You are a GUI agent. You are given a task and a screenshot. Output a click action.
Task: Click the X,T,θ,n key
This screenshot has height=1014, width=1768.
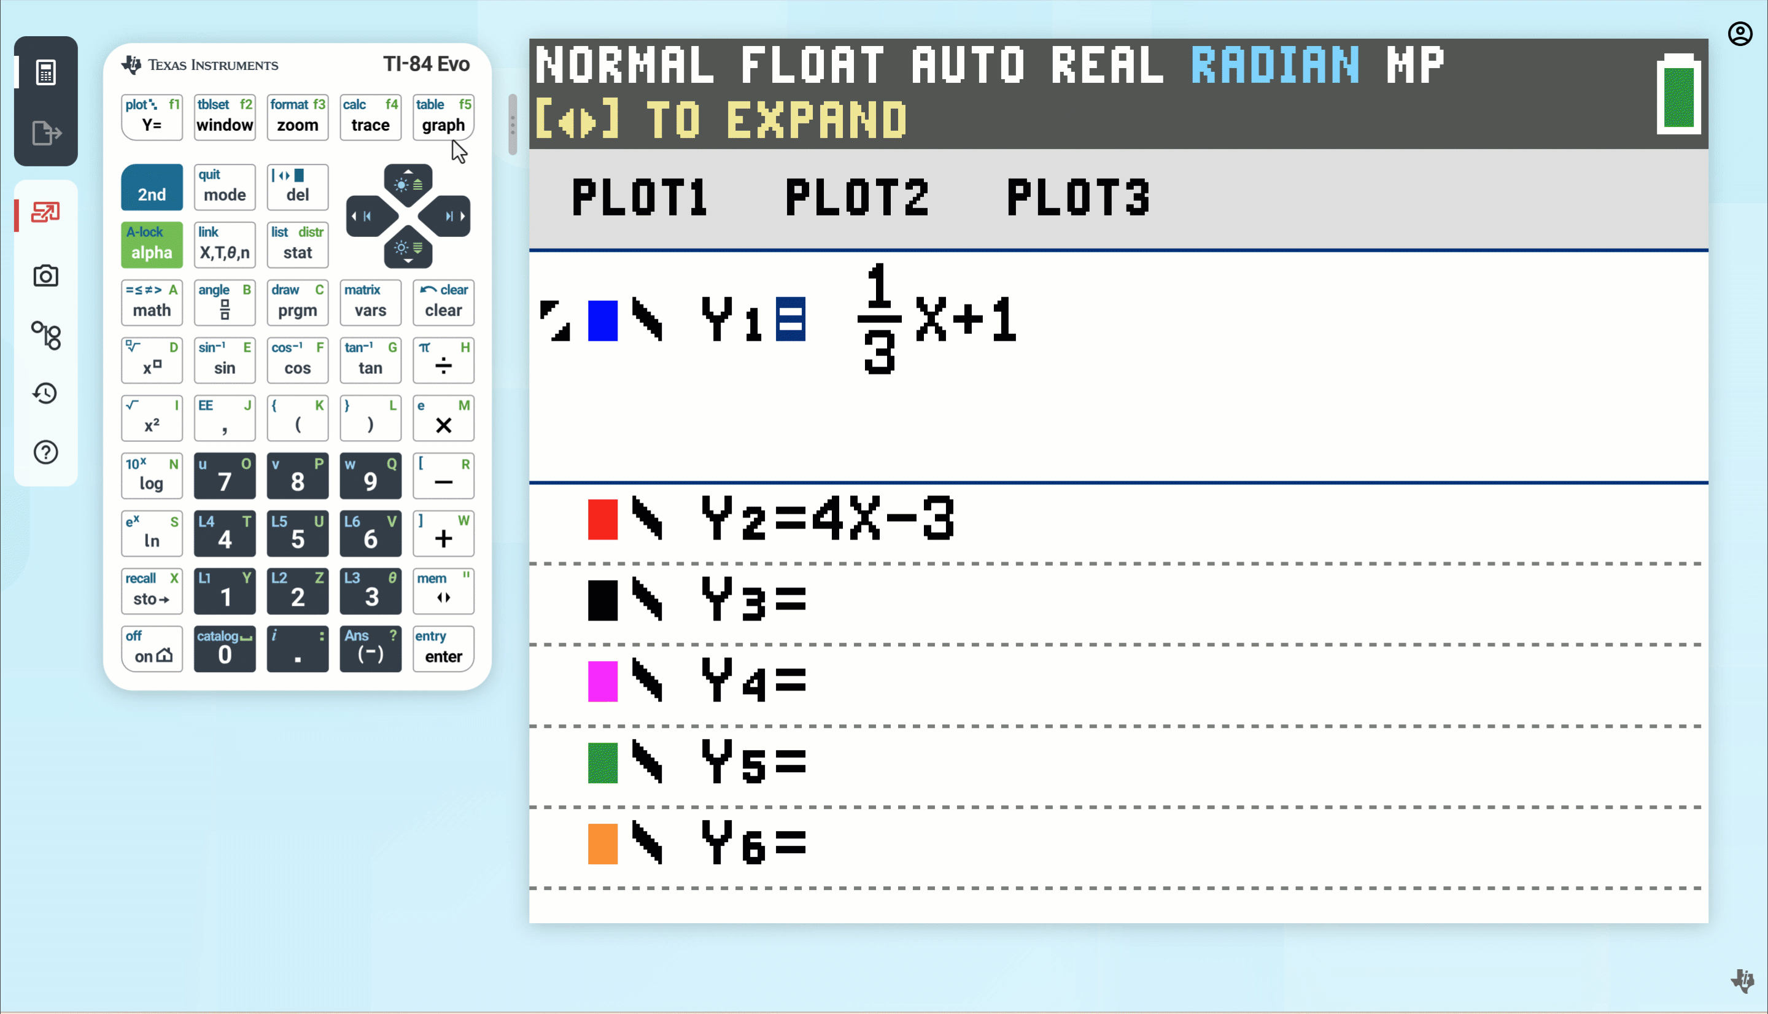coord(225,245)
